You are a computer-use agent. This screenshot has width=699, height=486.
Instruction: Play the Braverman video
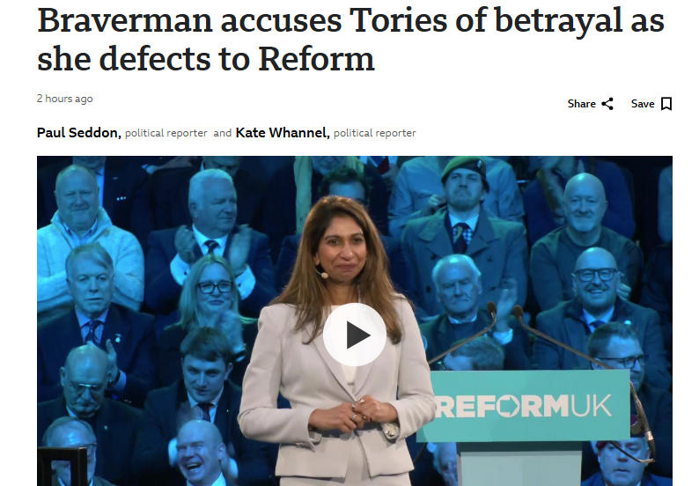click(355, 335)
